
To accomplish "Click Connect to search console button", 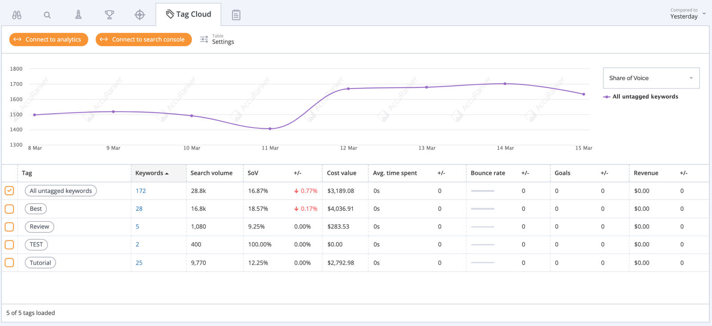I will (143, 40).
